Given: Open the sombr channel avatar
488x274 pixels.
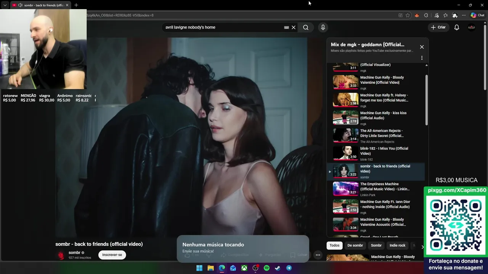Looking at the screenshot, I should (x=61, y=255).
